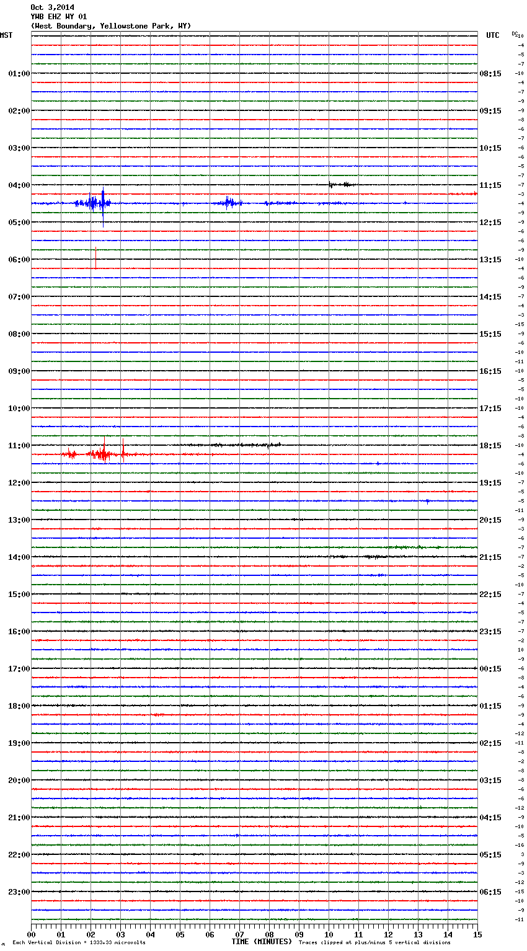Click the UTC time label "18:15"
This screenshot has width=527, height=951.
click(x=490, y=446)
